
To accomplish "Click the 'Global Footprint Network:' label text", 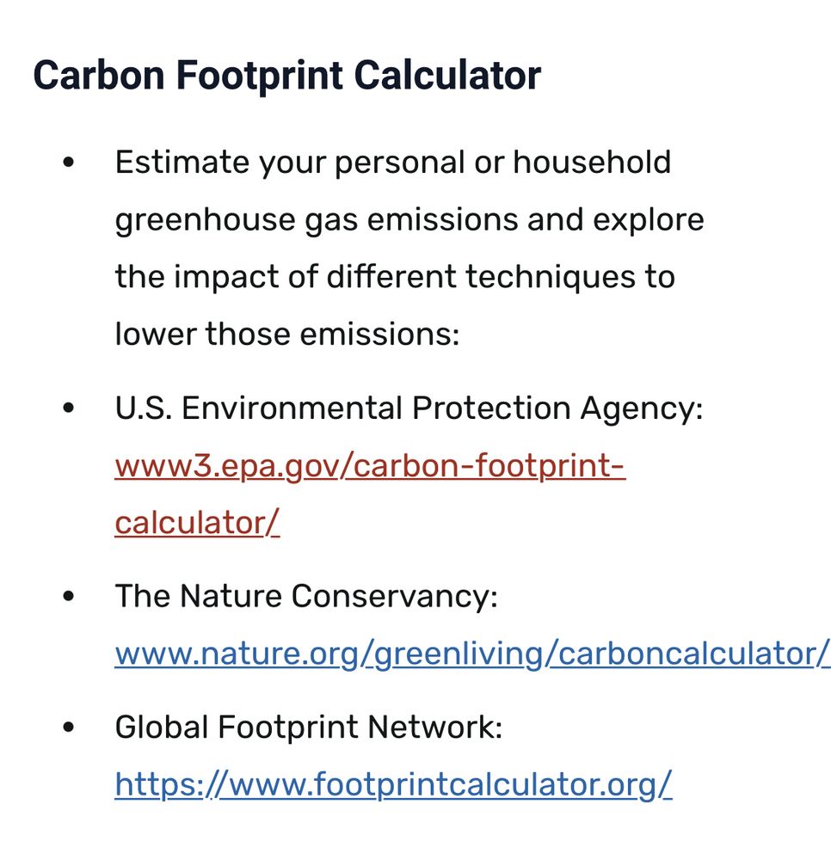I will point(308,728).
